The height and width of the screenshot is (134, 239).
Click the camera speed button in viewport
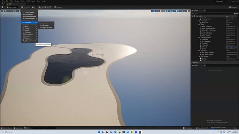pyautogui.click(x=185, y=11)
